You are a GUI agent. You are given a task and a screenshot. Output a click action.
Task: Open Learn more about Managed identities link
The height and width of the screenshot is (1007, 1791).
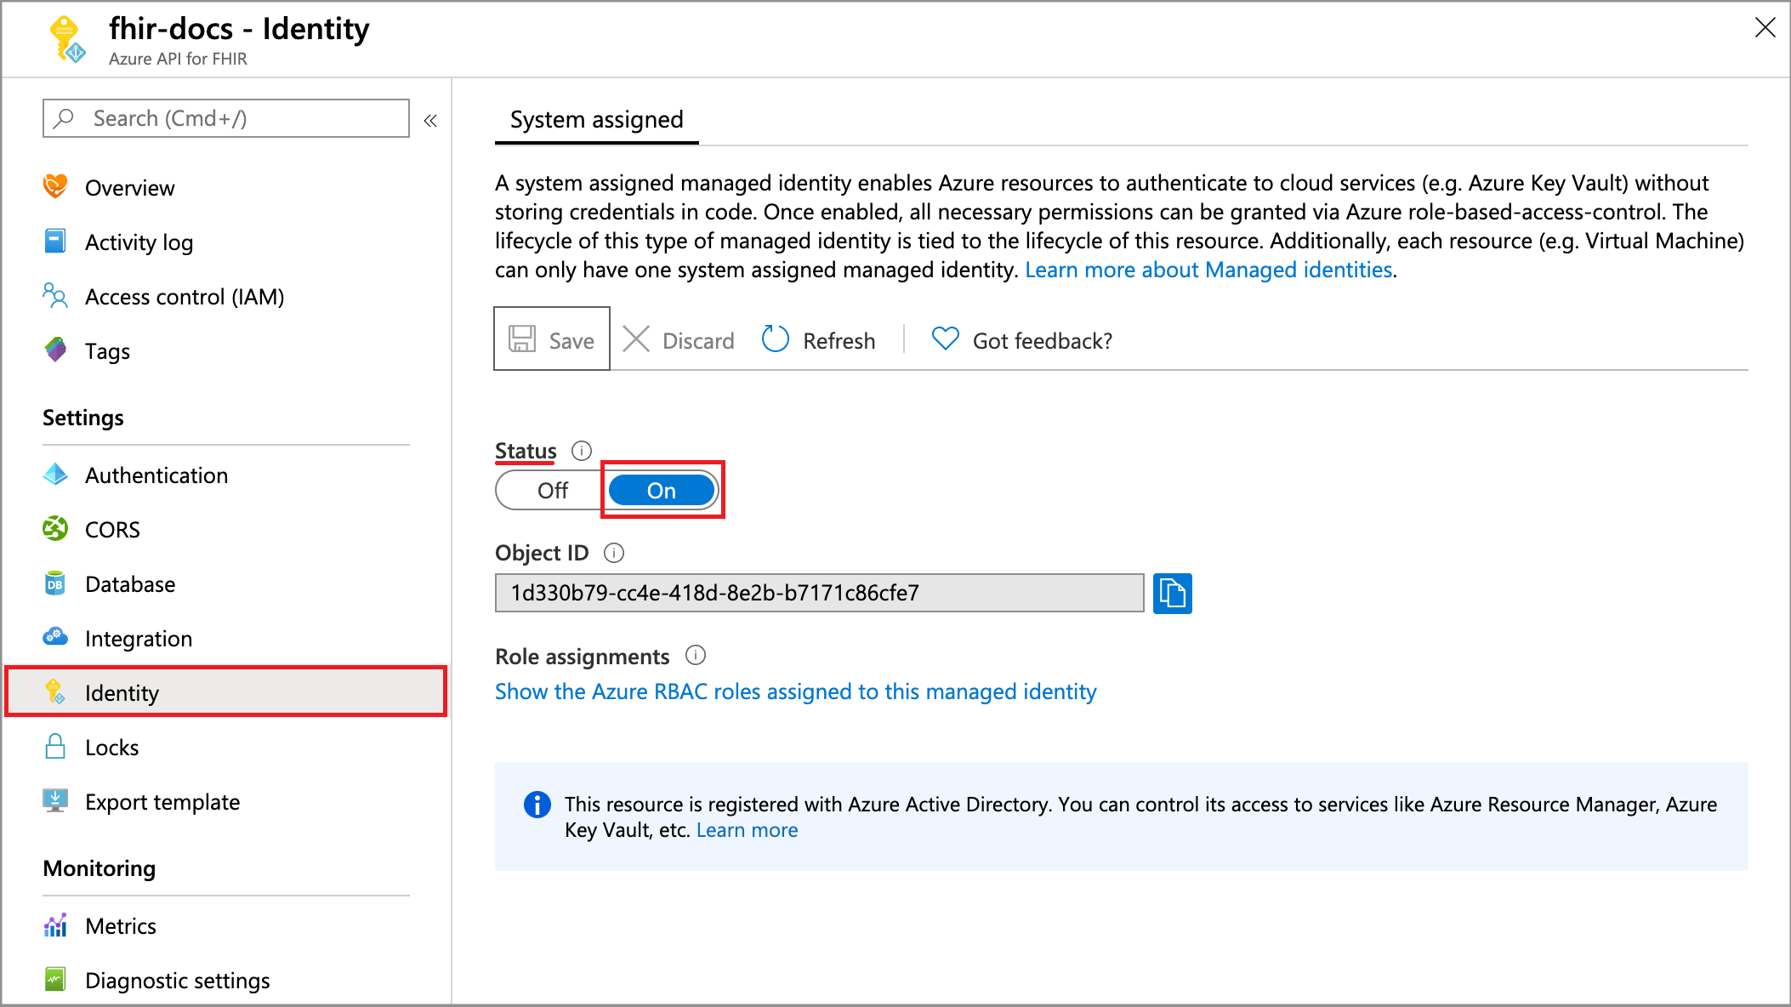coord(1208,270)
